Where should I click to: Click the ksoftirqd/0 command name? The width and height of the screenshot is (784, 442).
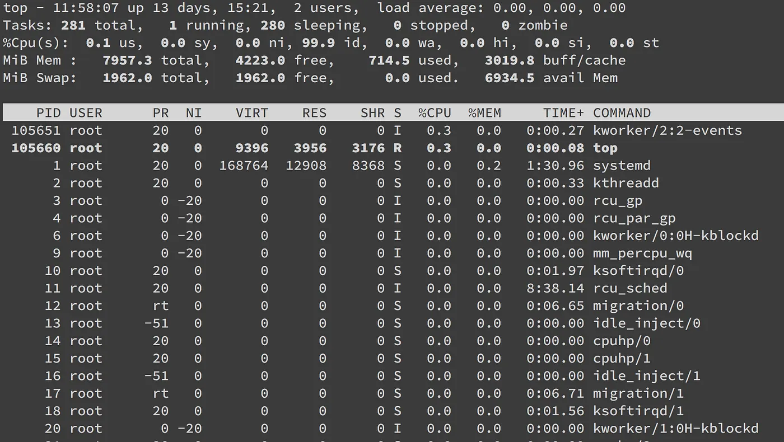tap(638, 271)
